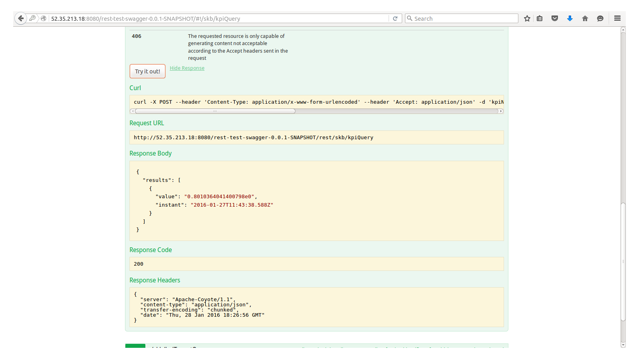The width and height of the screenshot is (639, 359).
Task: Go to the browser home page
Action: point(585,18)
